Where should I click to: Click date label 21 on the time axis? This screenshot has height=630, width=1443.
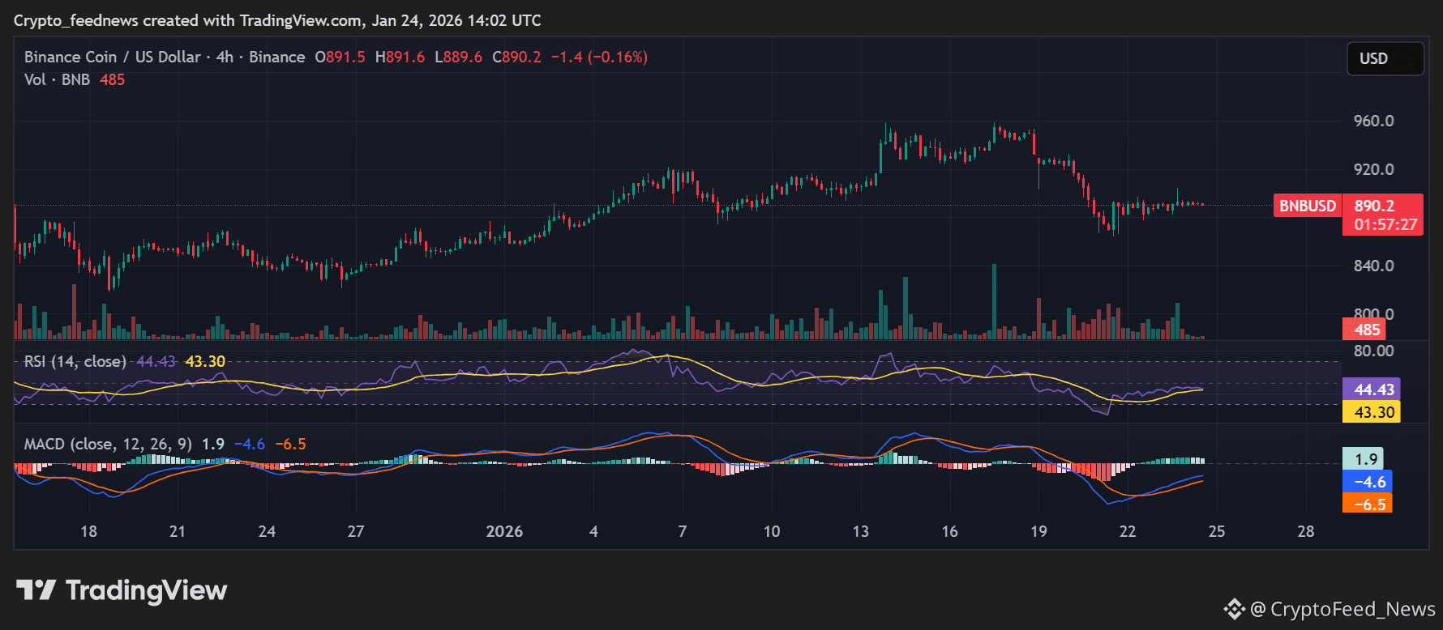(x=178, y=531)
